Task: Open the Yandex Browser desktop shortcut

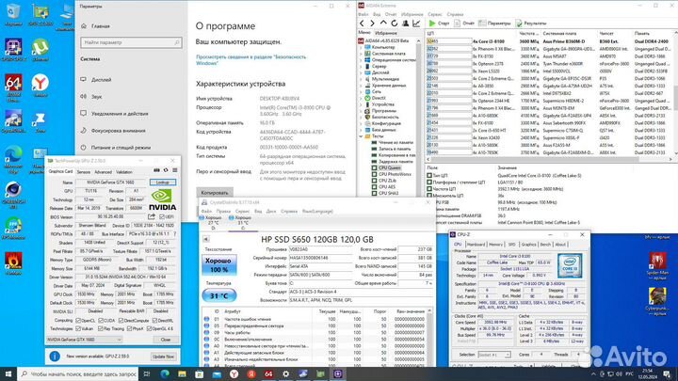Action: 41,85
